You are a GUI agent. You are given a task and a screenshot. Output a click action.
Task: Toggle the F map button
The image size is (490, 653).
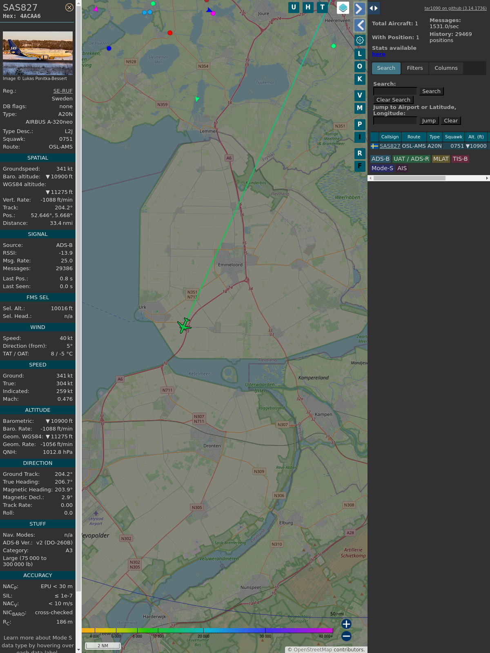[x=360, y=166]
